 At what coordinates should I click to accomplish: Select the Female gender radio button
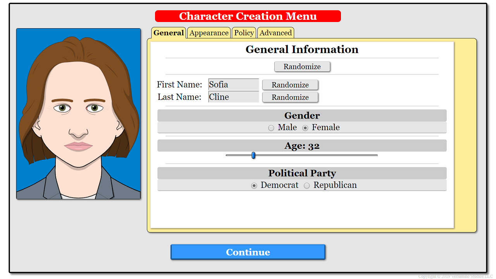(x=306, y=127)
